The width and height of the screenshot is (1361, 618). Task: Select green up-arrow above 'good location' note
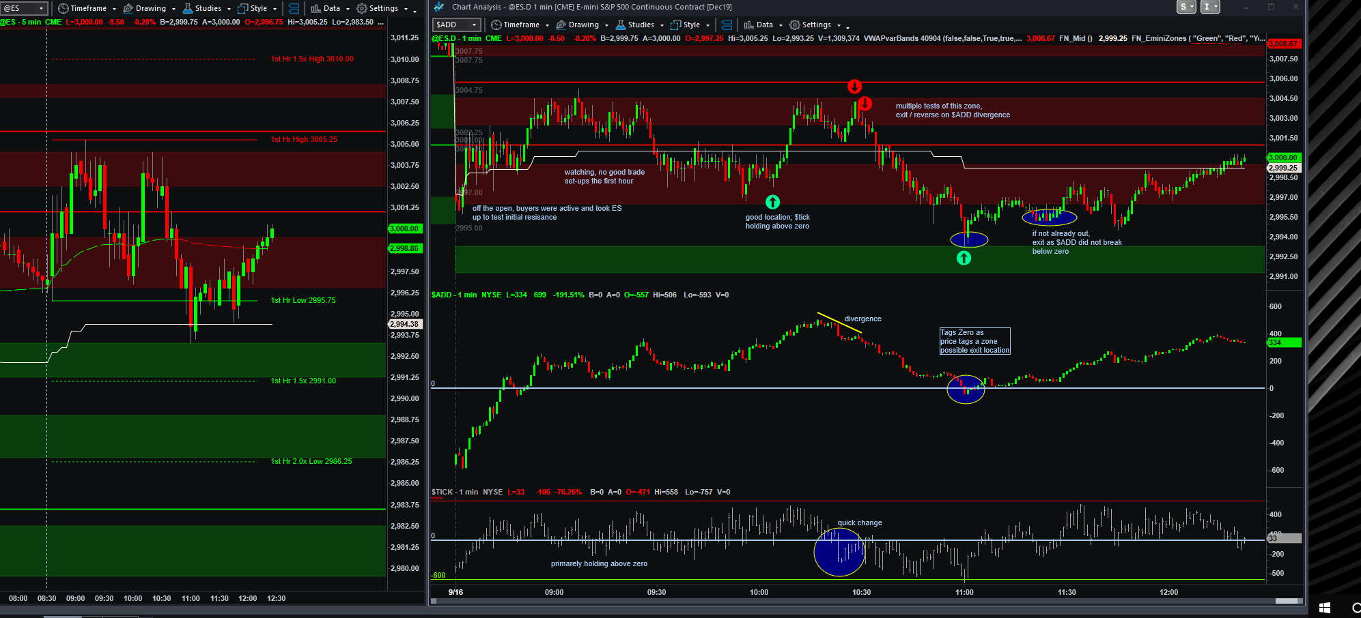[772, 202]
